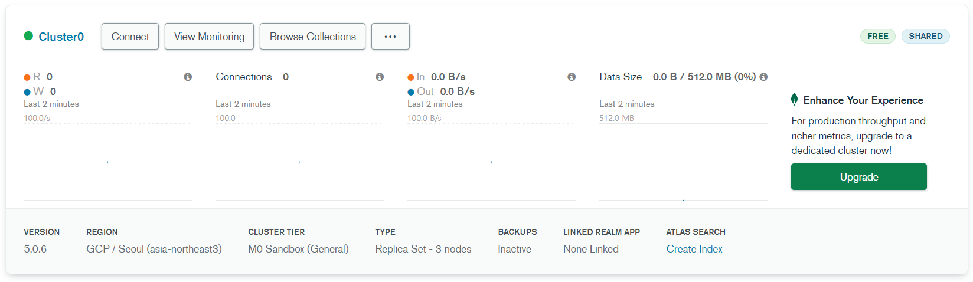Click None Linked realm app text
Viewport: 973px width, 282px height.
coord(591,249)
